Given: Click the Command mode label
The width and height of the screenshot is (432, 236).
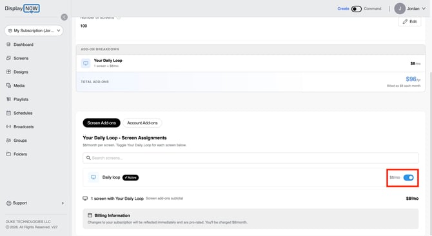Looking at the screenshot, I should point(373,8).
